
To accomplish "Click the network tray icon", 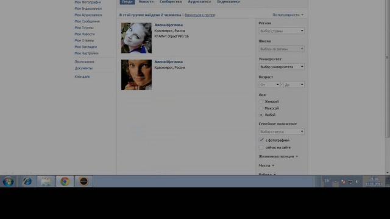I will click(x=350, y=182).
